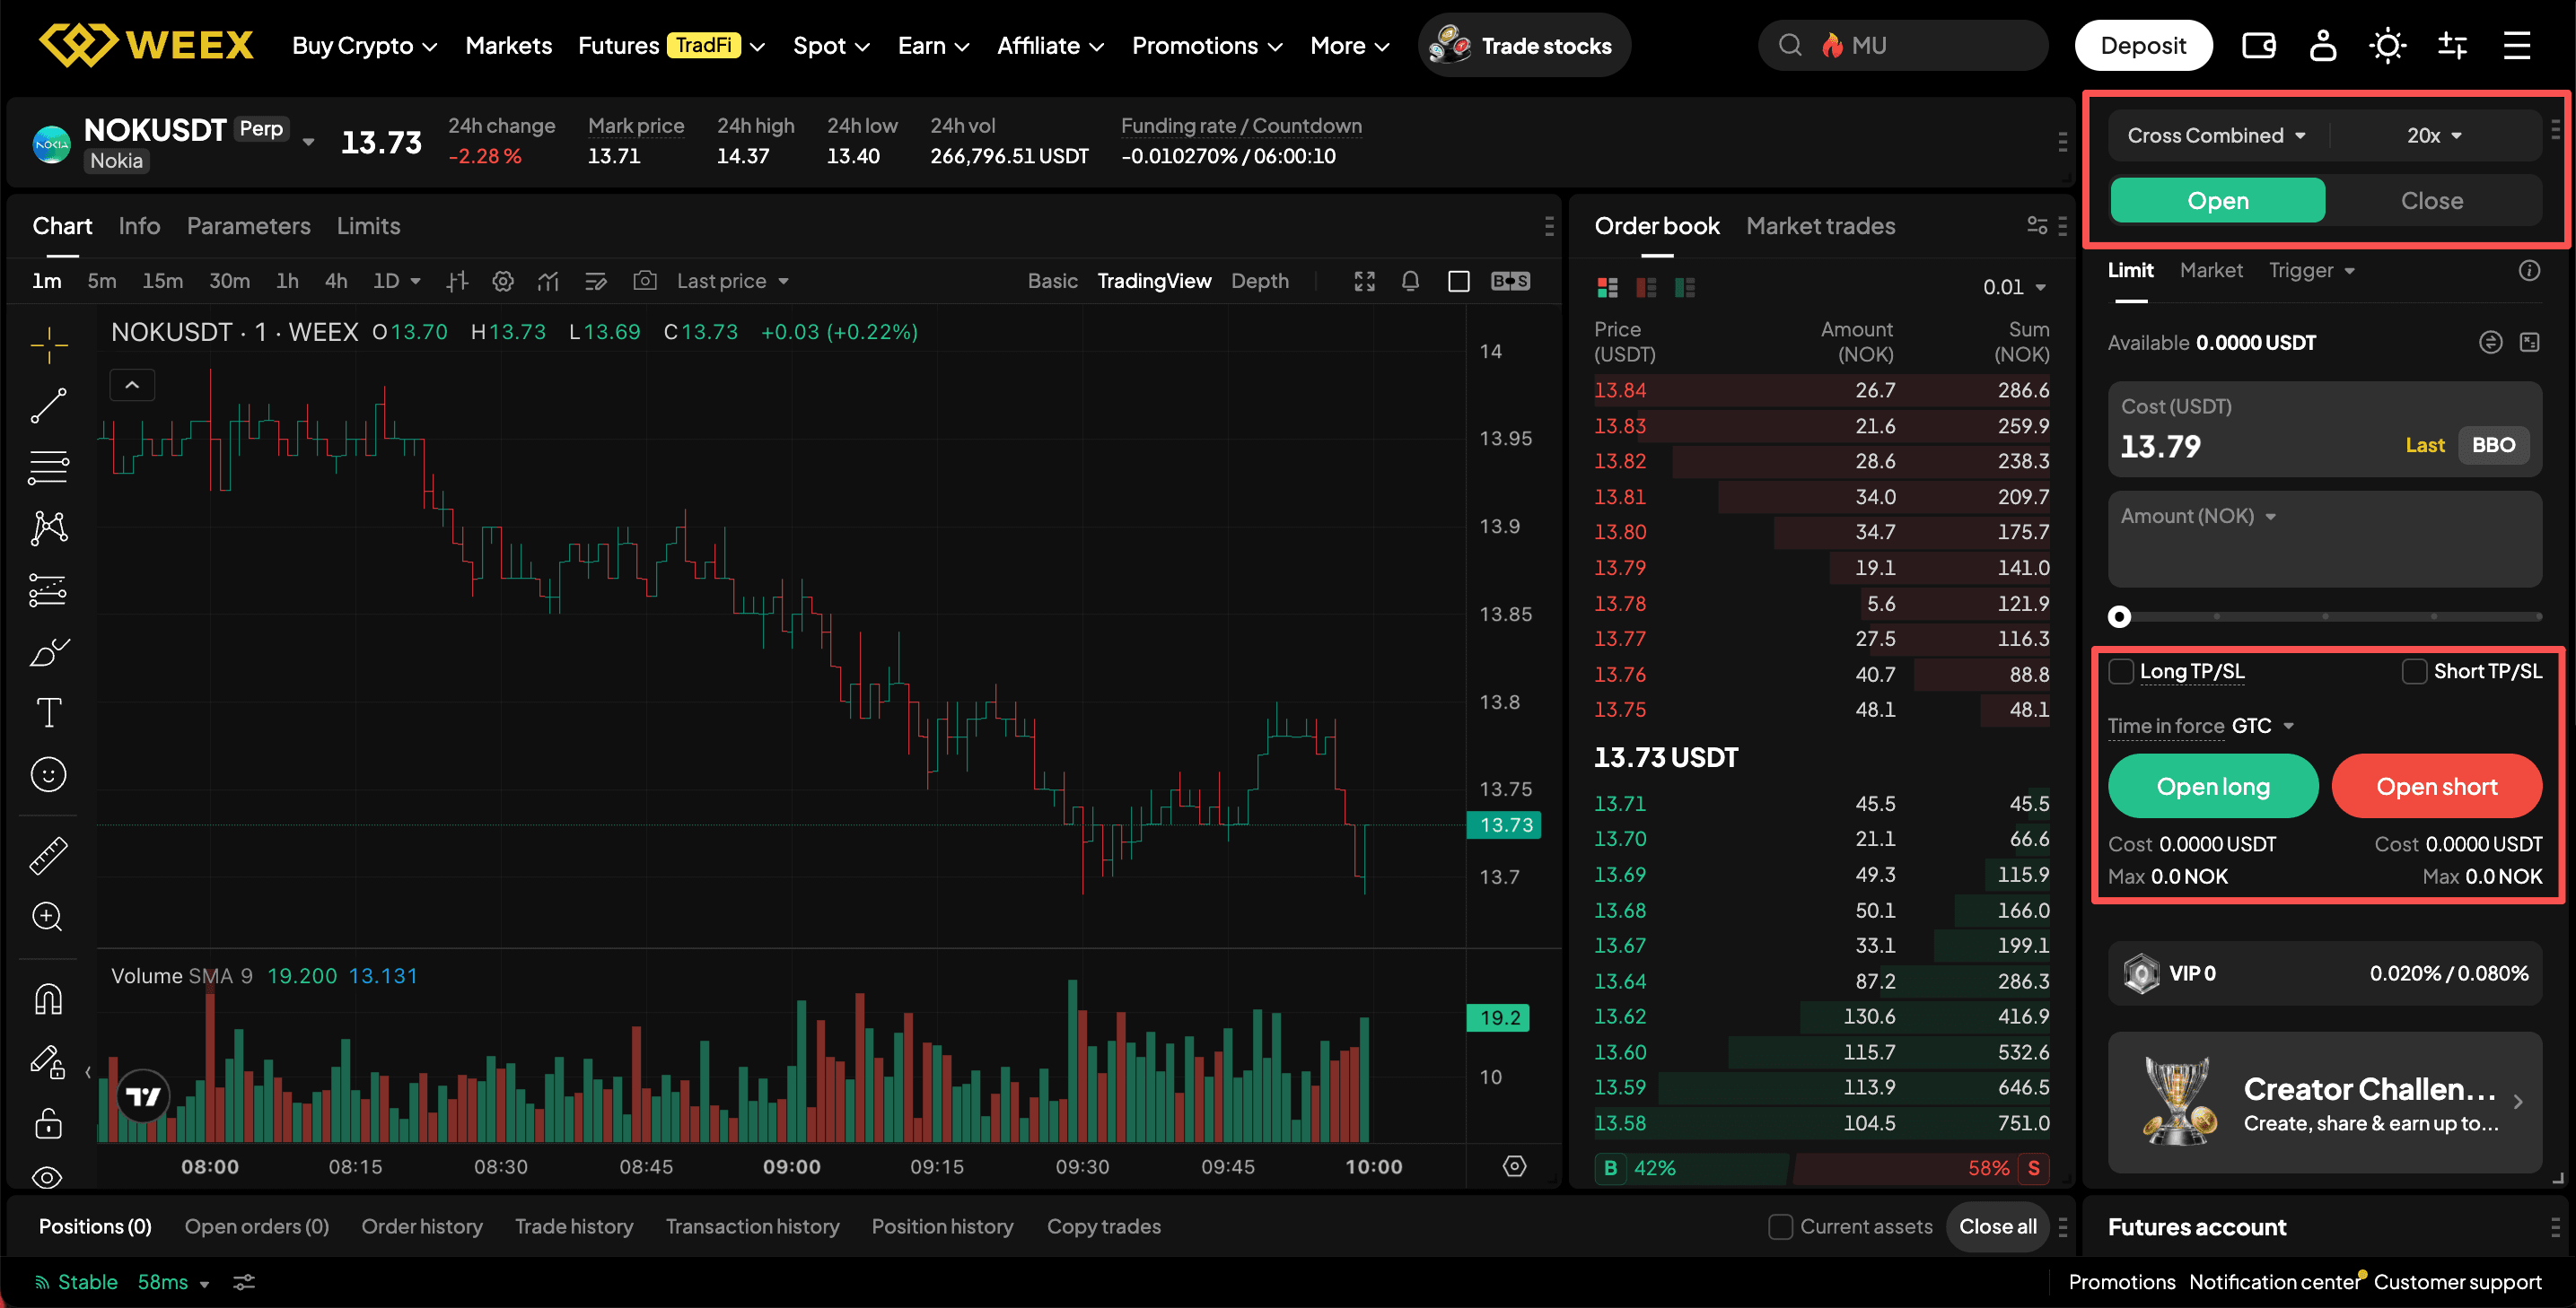
Task: Show buy orders only view
Action: click(x=1685, y=288)
